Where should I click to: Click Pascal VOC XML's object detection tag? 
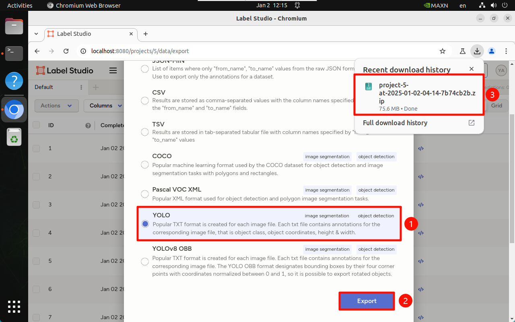pyautogui.click(x=377, y=190)
